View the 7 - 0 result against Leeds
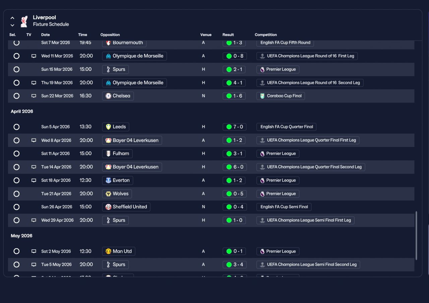Image resolution: width=429 pixels, height=303 pixels. coord(235,127)
